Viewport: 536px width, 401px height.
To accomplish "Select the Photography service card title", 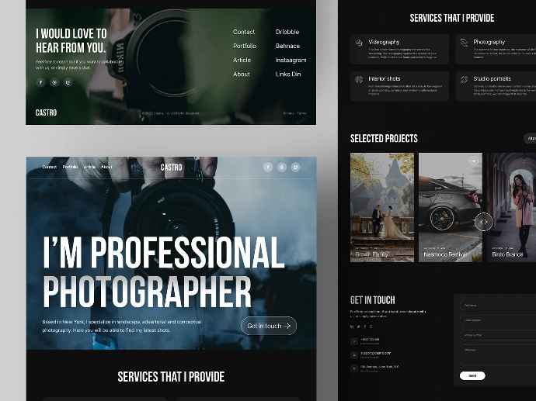I will pos(489,42).
